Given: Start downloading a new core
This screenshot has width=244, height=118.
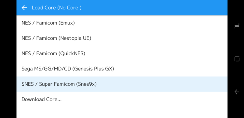Looking at the screenshot, I should pyautogui.click(x=122, y=99).
